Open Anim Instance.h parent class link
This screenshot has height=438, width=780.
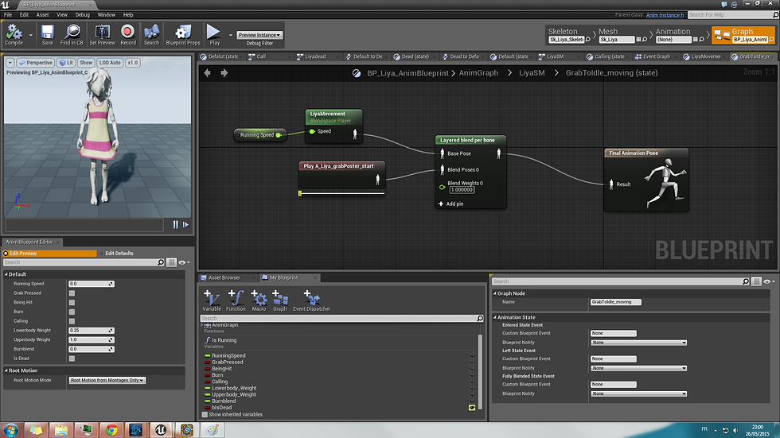click(x=665, y=15)
